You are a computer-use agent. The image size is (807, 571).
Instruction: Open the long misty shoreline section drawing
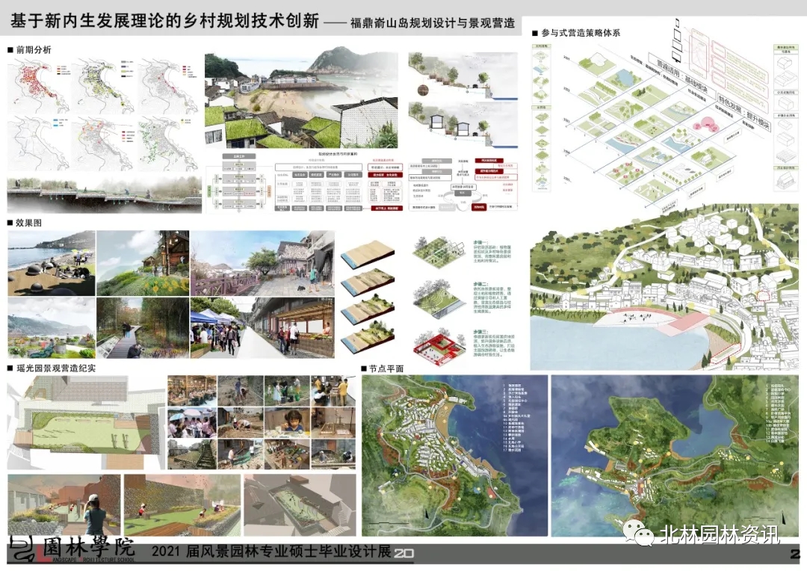[105, 194]
